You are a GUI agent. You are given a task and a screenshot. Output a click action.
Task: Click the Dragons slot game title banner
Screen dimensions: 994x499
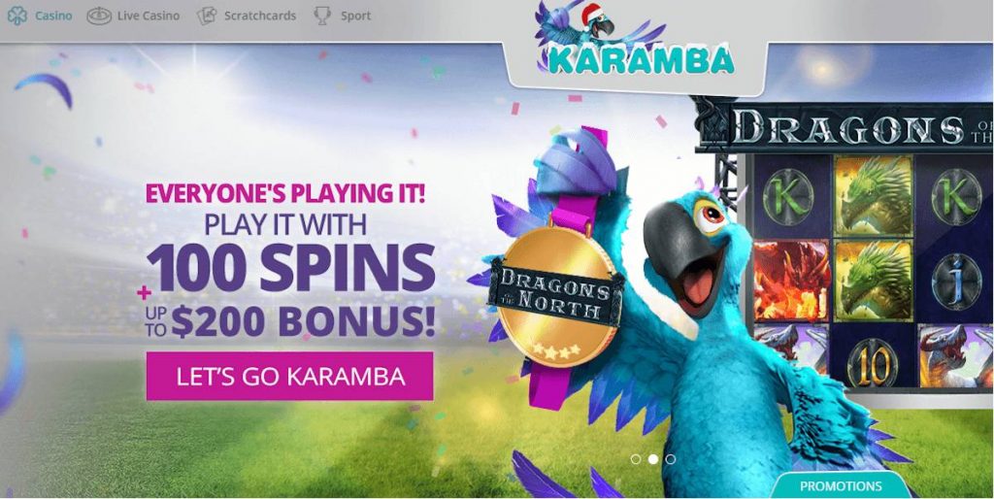(845, 127)
